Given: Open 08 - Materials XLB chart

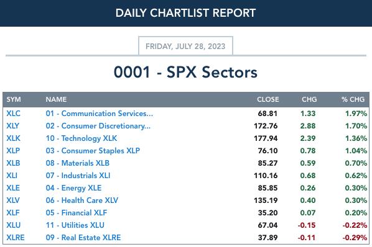Looking at the screenshot, I should (x=78, y=163).
